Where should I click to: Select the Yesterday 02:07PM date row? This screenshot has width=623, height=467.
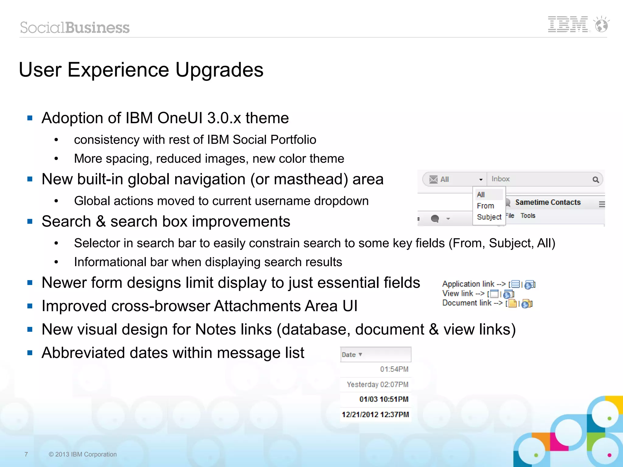(x=376, y=384)
